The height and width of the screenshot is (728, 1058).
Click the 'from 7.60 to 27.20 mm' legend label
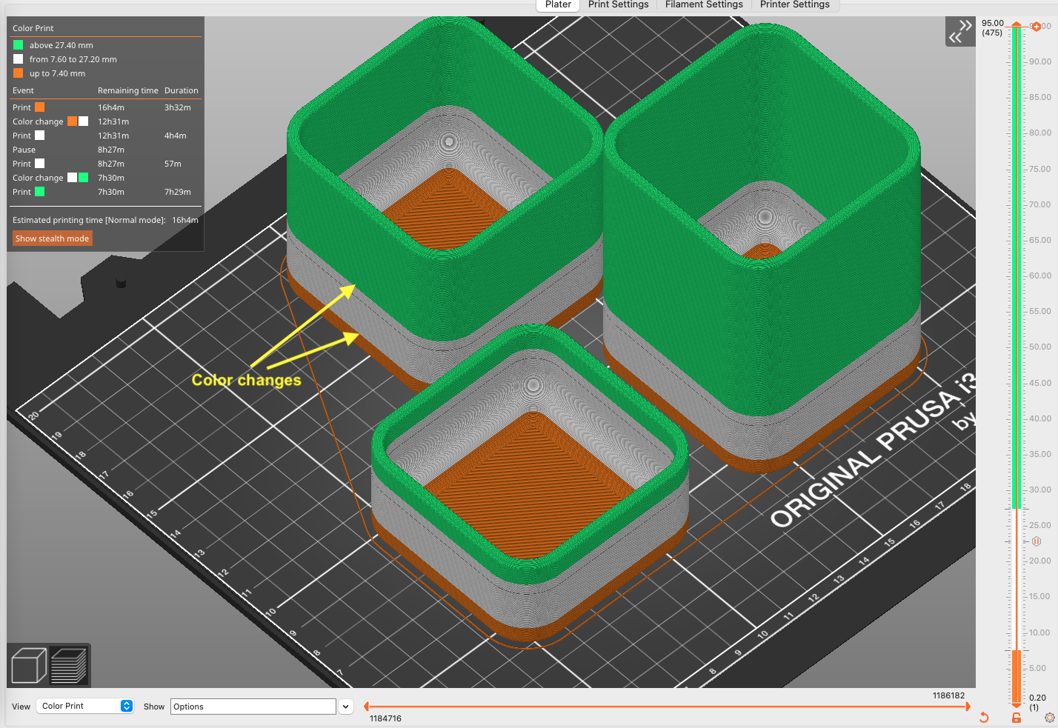coord(73,59)
